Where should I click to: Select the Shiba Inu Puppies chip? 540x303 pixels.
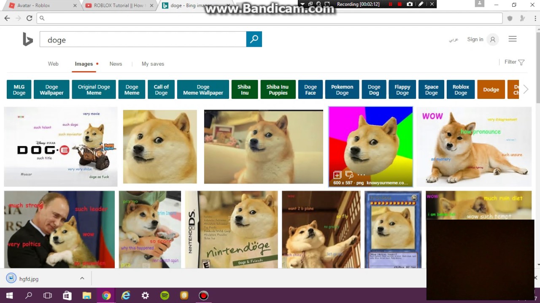pyautogui.click(x=278, y=90)
